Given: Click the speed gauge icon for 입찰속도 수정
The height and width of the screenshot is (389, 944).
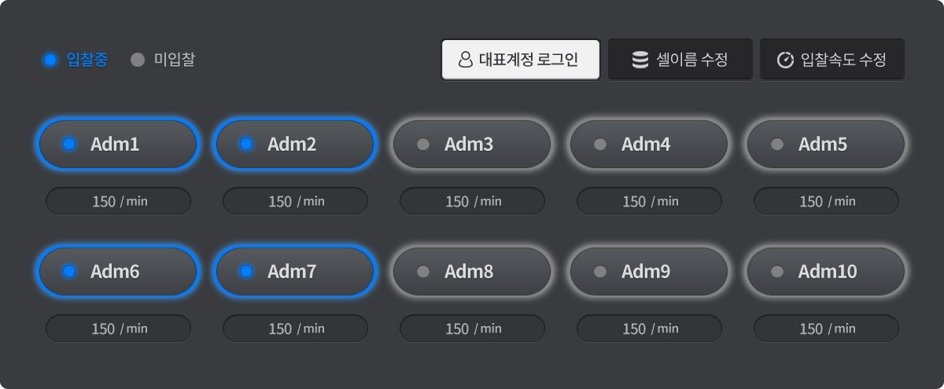Looking at the screenshot, I should [x=785, y=61].
